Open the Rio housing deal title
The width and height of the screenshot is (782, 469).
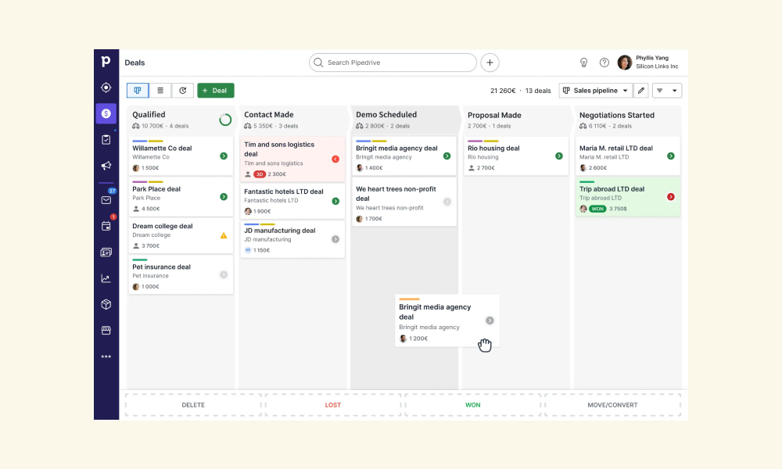(493, 148)
